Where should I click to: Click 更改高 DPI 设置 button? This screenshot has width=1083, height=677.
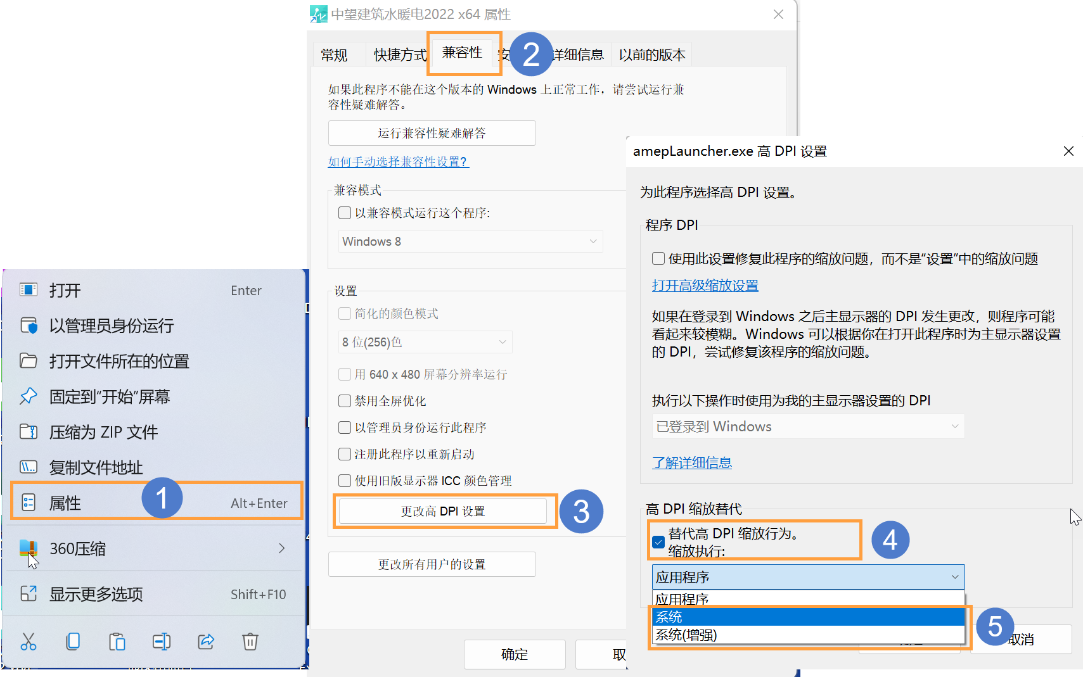tap(443, 511)
